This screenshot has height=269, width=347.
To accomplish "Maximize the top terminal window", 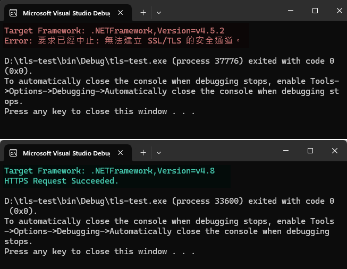I will pos(315,11).
